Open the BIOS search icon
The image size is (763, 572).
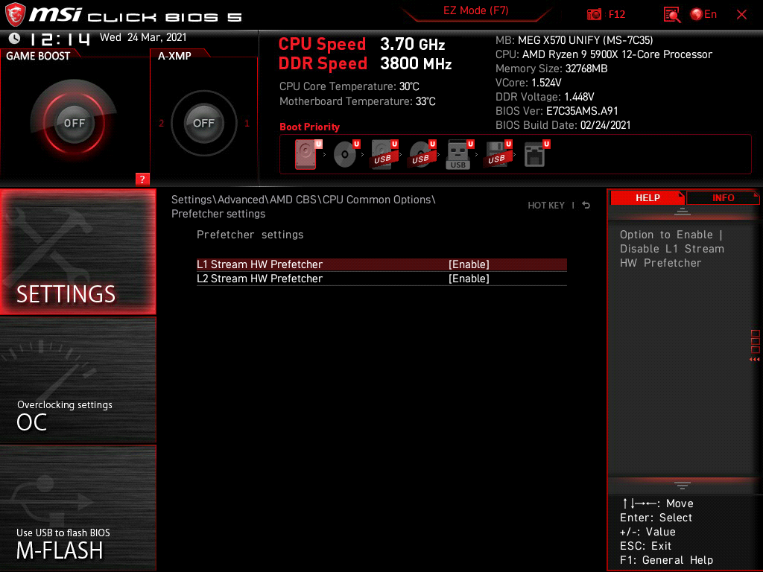tap(671, 15)
